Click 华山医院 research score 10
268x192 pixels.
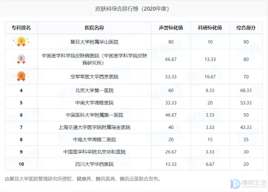[210, 42]
